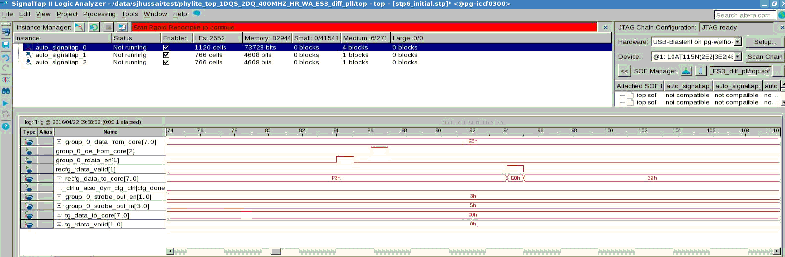Viewport: 785px width, 257px height.
Task: Open the Project menu
Action: pos(67,14)
